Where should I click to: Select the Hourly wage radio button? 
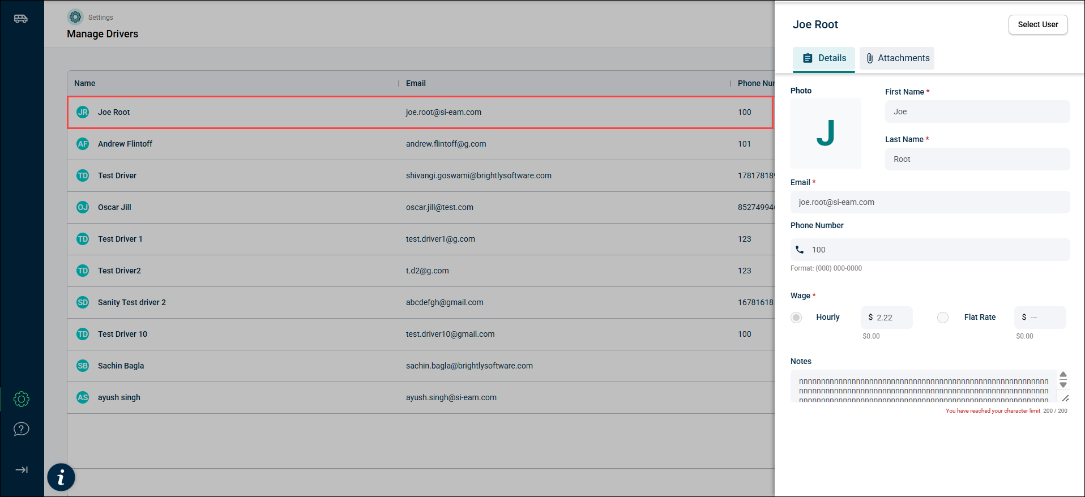(796, 318)
